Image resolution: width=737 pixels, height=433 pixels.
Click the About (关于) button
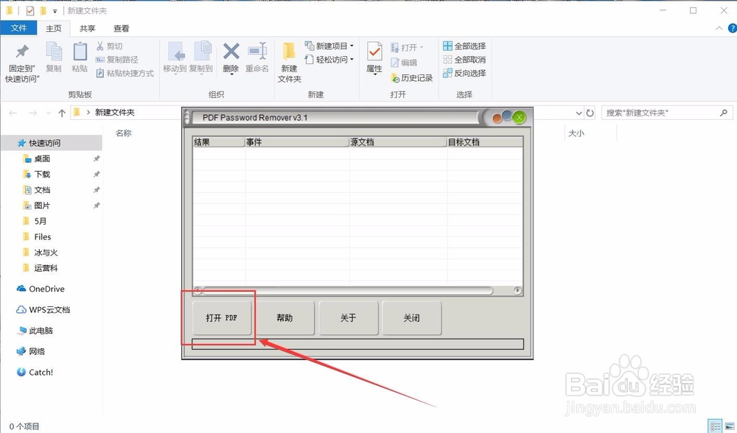point(349,318)
